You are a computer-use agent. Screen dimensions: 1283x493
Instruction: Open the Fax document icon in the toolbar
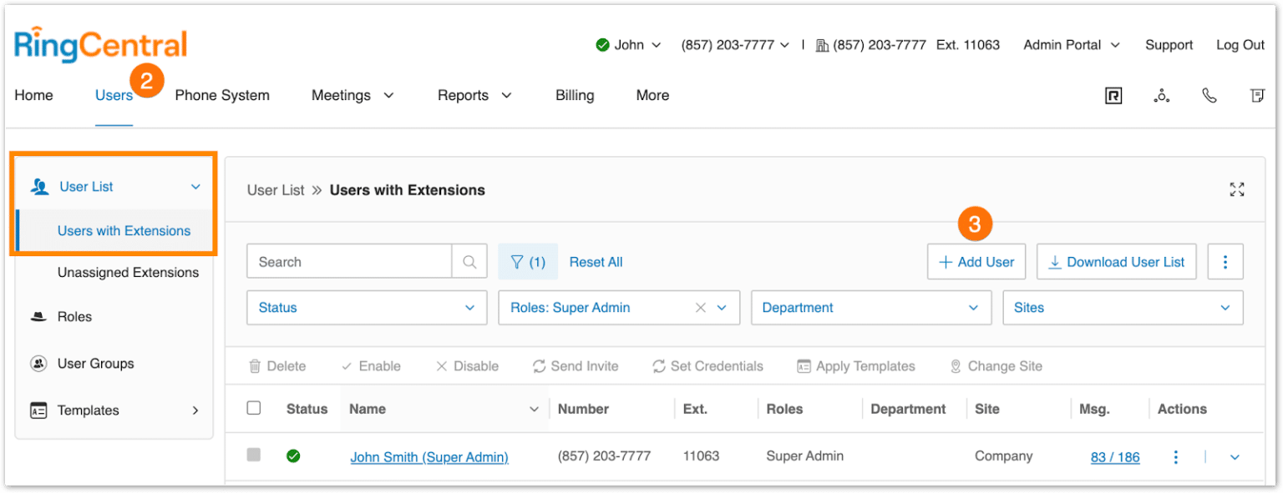pyautogui.click(x=1257, y=95)
